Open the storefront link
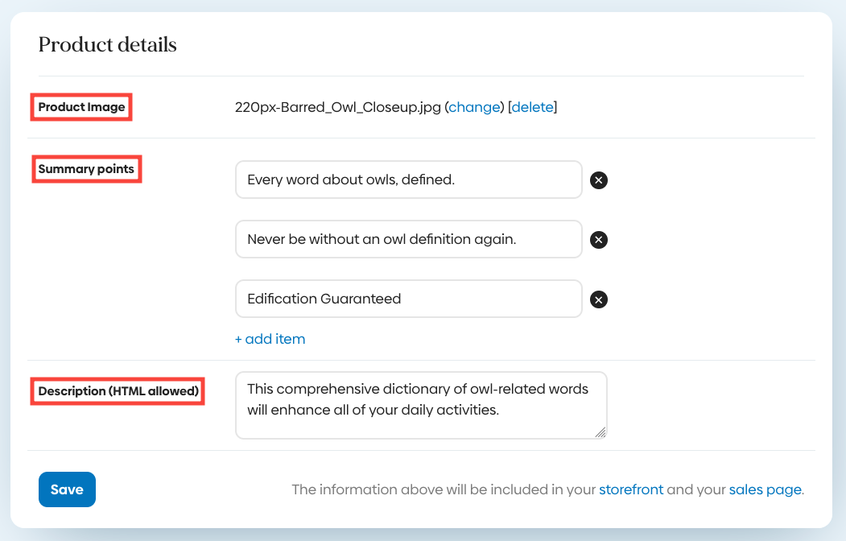Screen dimensions: 846x541 pyautogui.click(x=631, y=489)
